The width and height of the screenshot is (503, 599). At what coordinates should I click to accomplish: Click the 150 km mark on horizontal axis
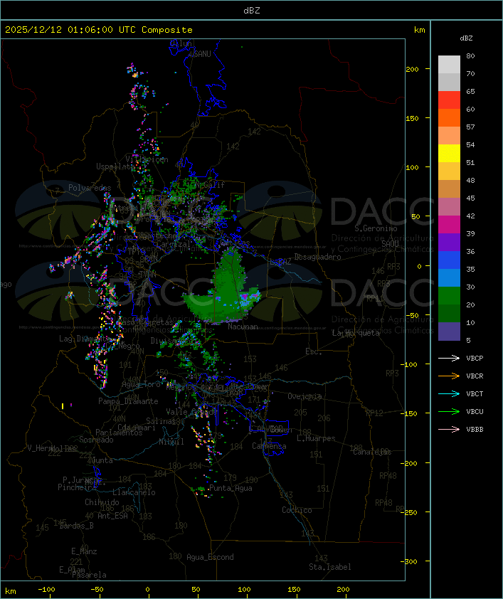pyautogui.click(x=294, y=590)
